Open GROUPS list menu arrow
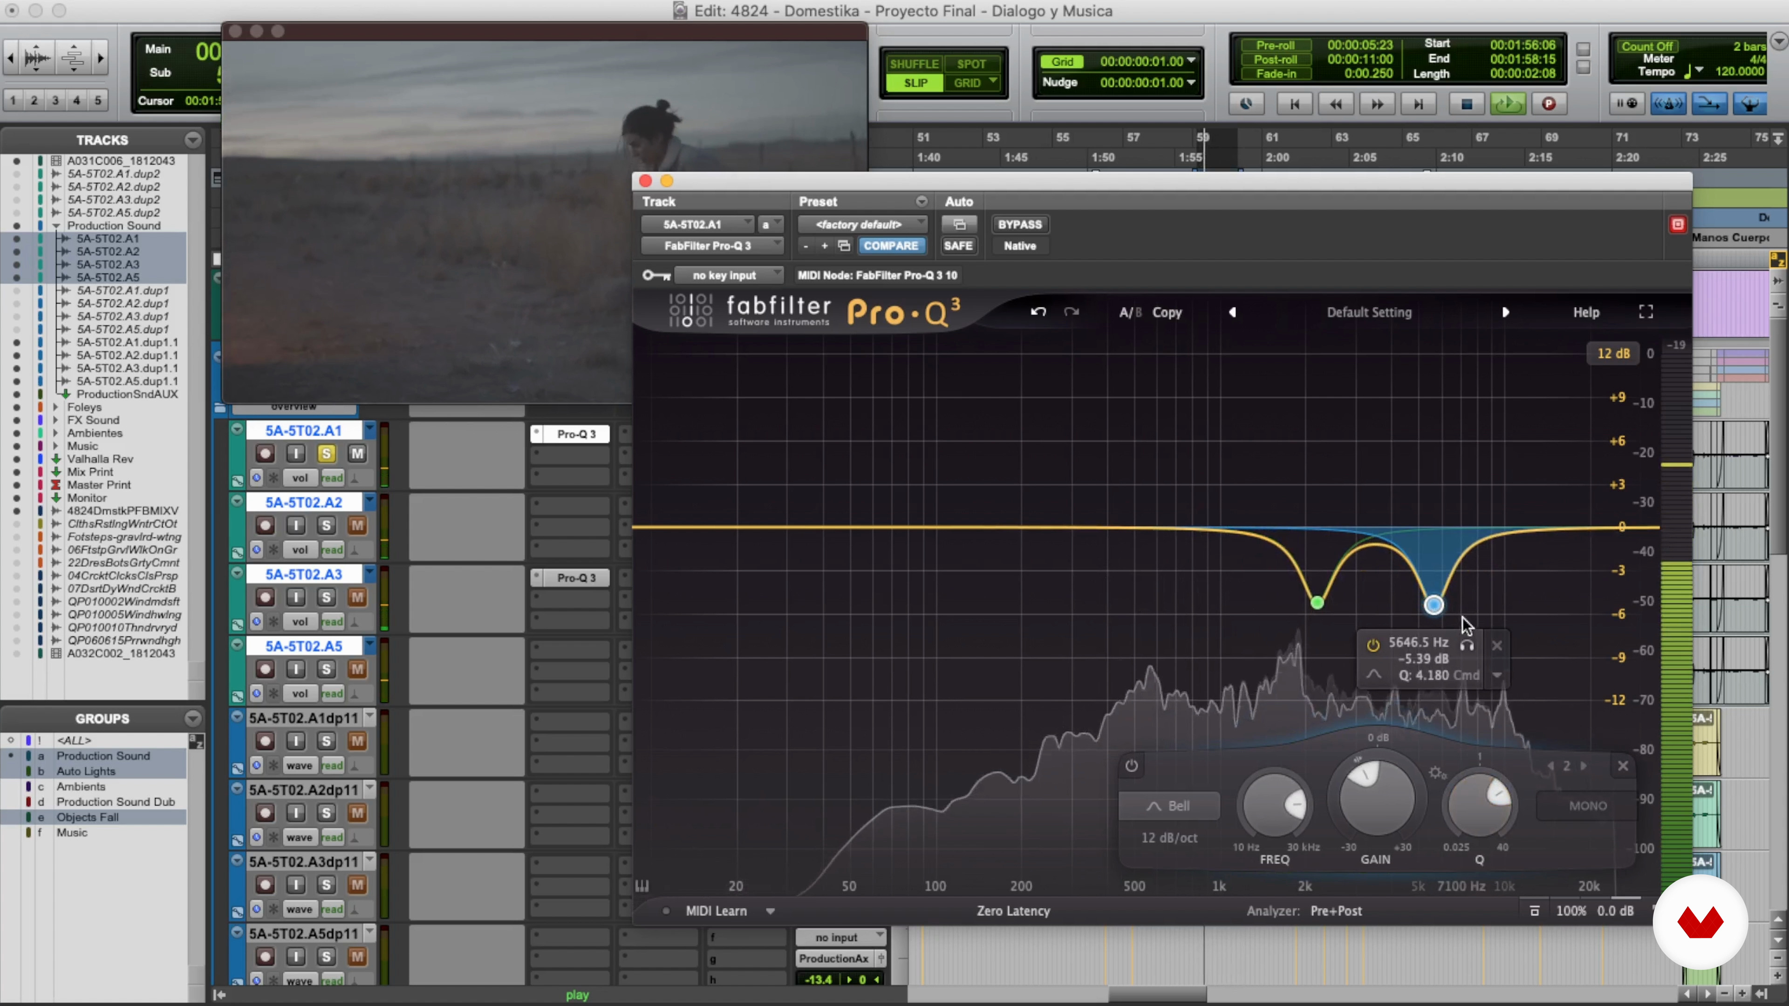The width and height of the screenshot is (1789, 1006). click(192, 719)
